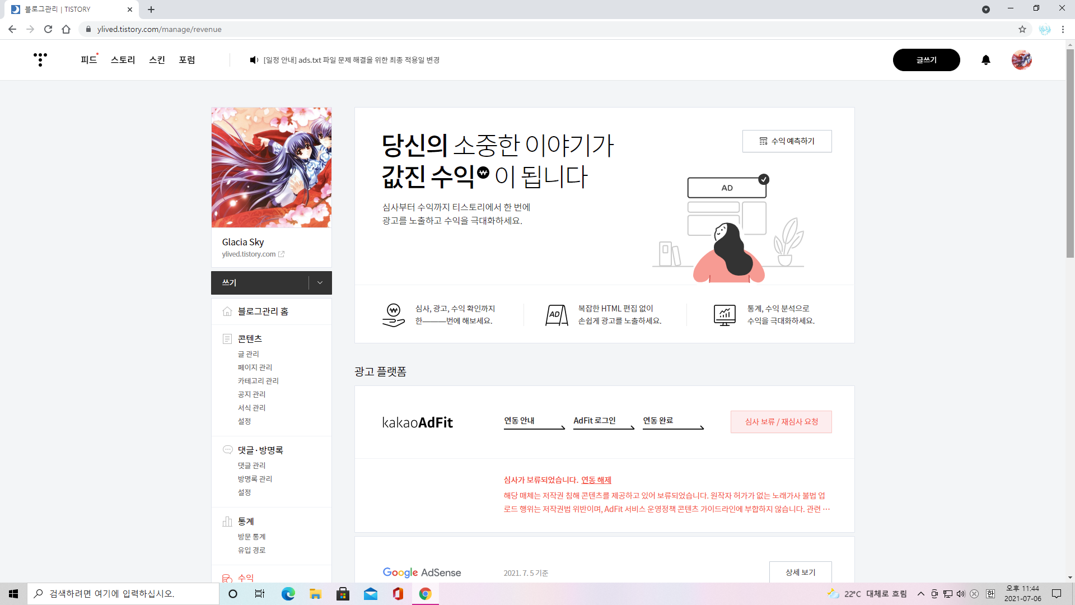This screenshot has width=1075, height=605.
Task: Click the 심사 보류 / 재심사 요청 button
Action: (781, 422)
